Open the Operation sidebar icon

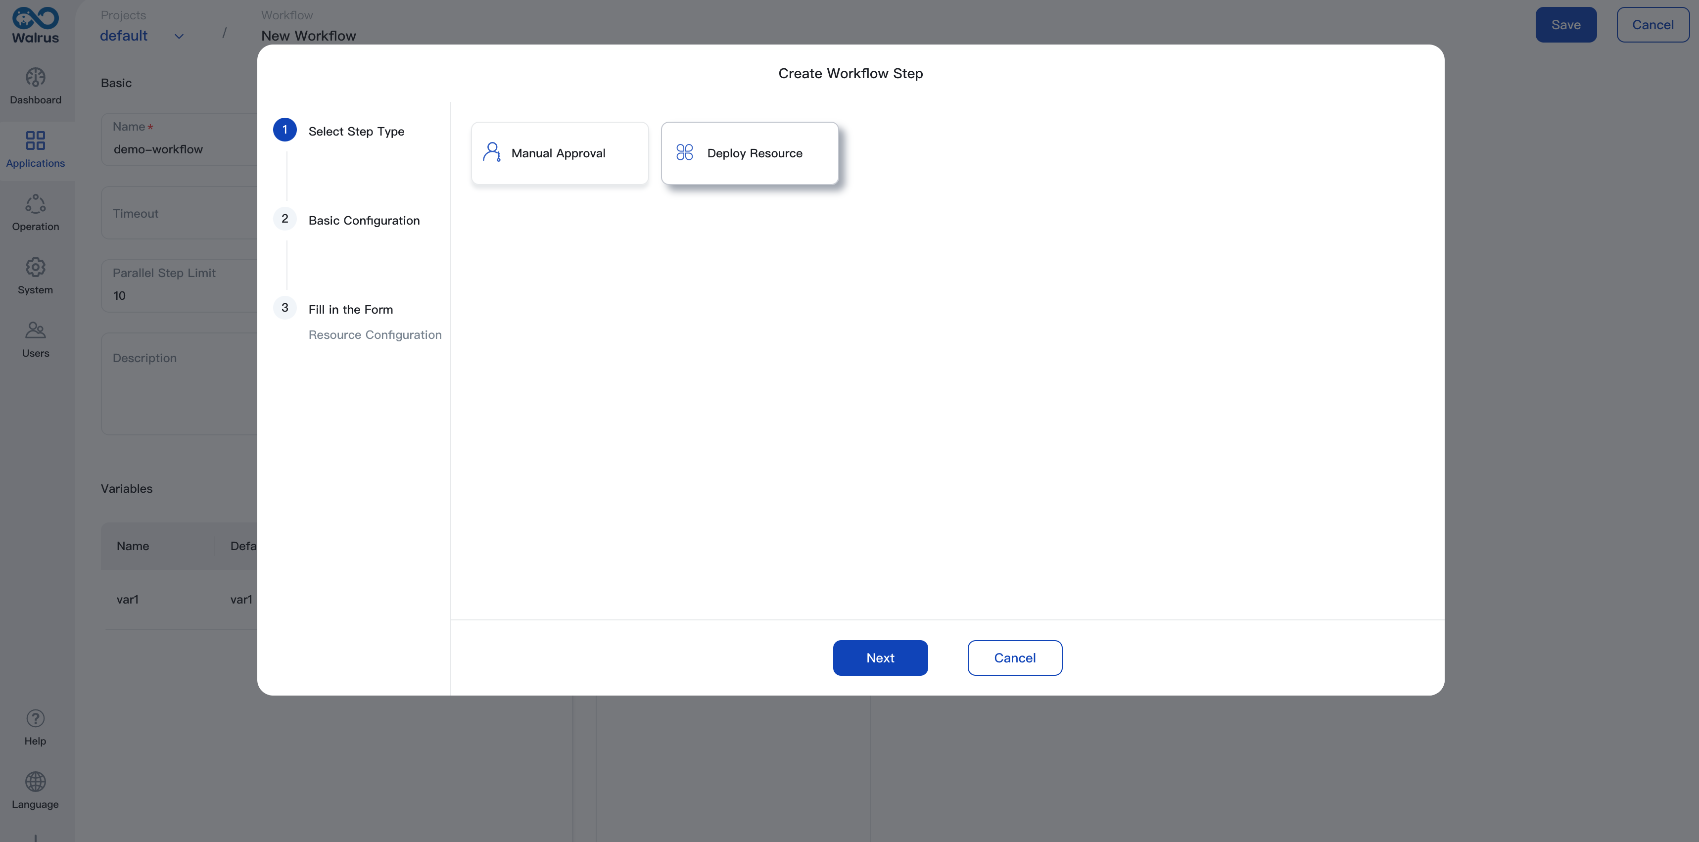pyautogui.click(x=36, y=204)
